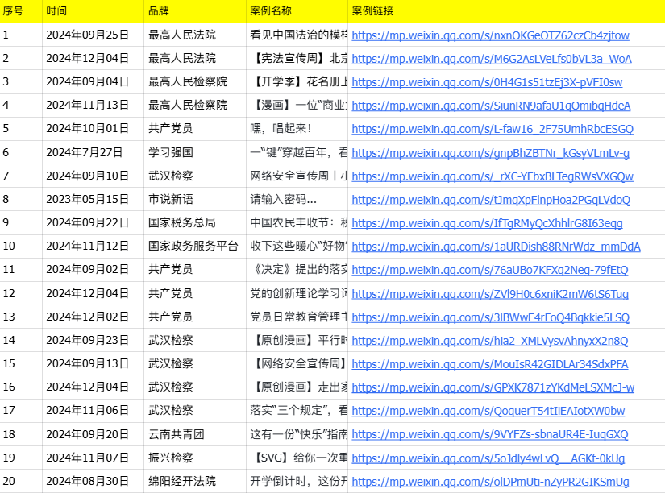Open the link ending in 0H4G1s51tzEj3X-pVFI0sw
The width and height of the screenshot is (665, 493).
(487, 82)
